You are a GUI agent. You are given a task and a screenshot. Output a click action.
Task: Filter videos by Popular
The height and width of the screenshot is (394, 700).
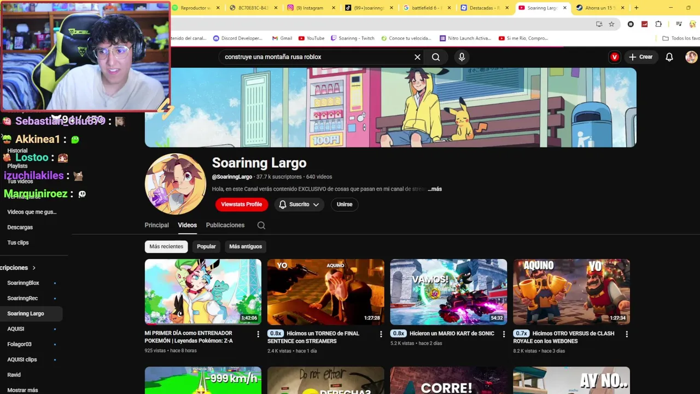206,247
